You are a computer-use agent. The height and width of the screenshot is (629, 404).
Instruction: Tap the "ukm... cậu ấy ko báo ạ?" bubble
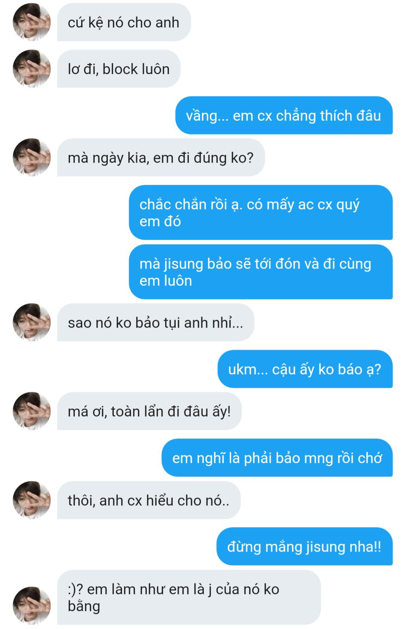click(305, 369)
